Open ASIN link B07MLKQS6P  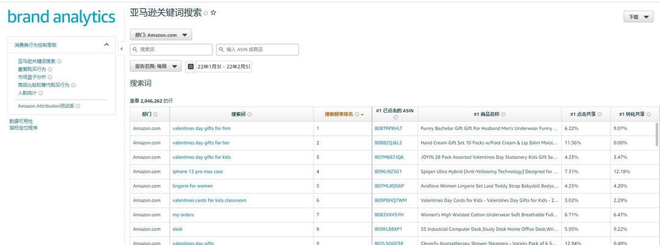[x=389, y=186]
